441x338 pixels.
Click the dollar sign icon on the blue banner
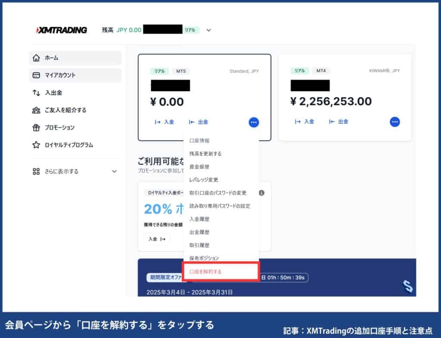(x=408, y=286)
